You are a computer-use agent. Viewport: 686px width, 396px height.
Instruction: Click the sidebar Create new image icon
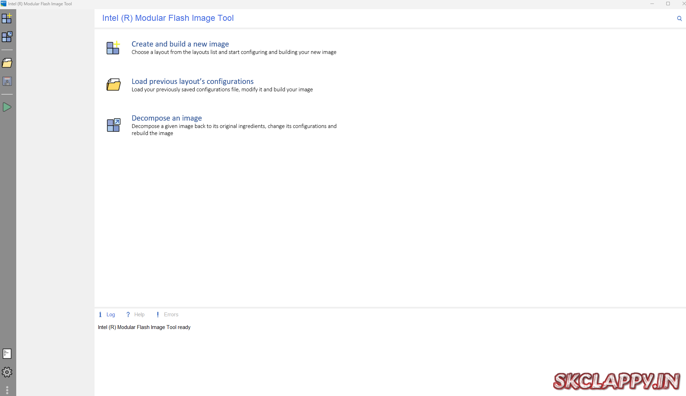[x=7, y=18]
